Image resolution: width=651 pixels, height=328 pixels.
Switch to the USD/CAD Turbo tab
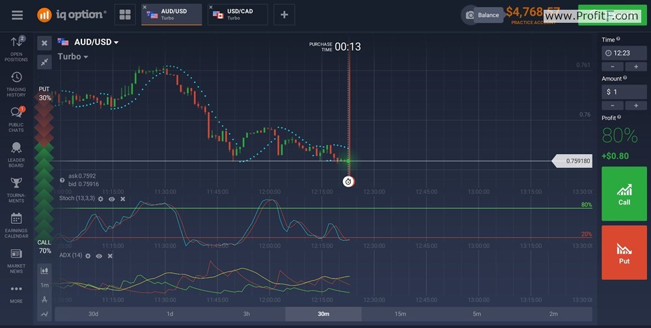click(238, 15)
